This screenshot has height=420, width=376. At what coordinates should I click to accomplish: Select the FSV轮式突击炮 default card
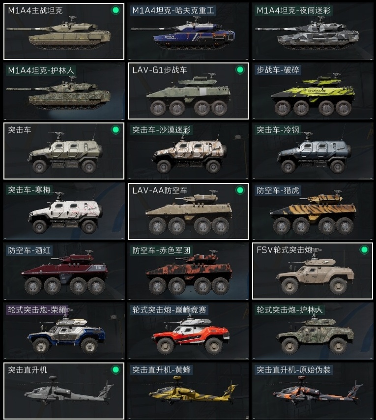[x=312, y=271]
